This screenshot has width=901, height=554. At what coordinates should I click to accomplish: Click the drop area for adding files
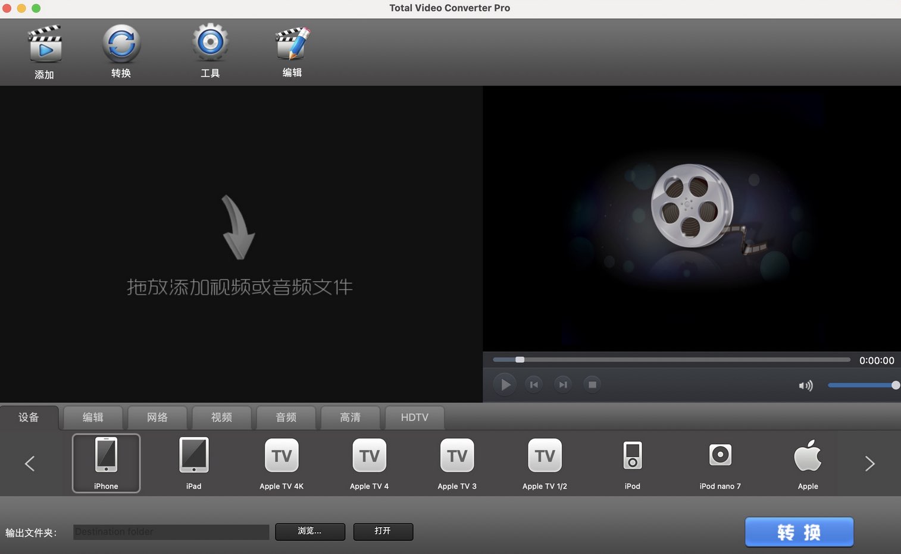[x=241, y=244]
